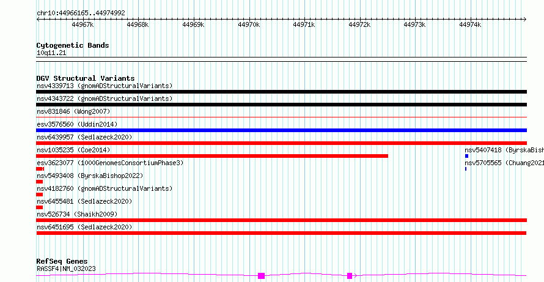Viewport: 544px width, 282px height.
Task: Click the RefSeq Genes track title
Action: [x=62, y=261]
